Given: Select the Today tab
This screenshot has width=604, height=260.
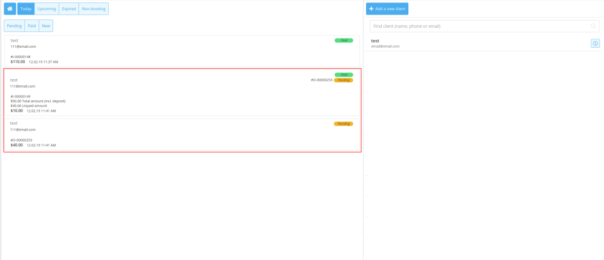Looking at the screenshot, I should click(26, 9).
